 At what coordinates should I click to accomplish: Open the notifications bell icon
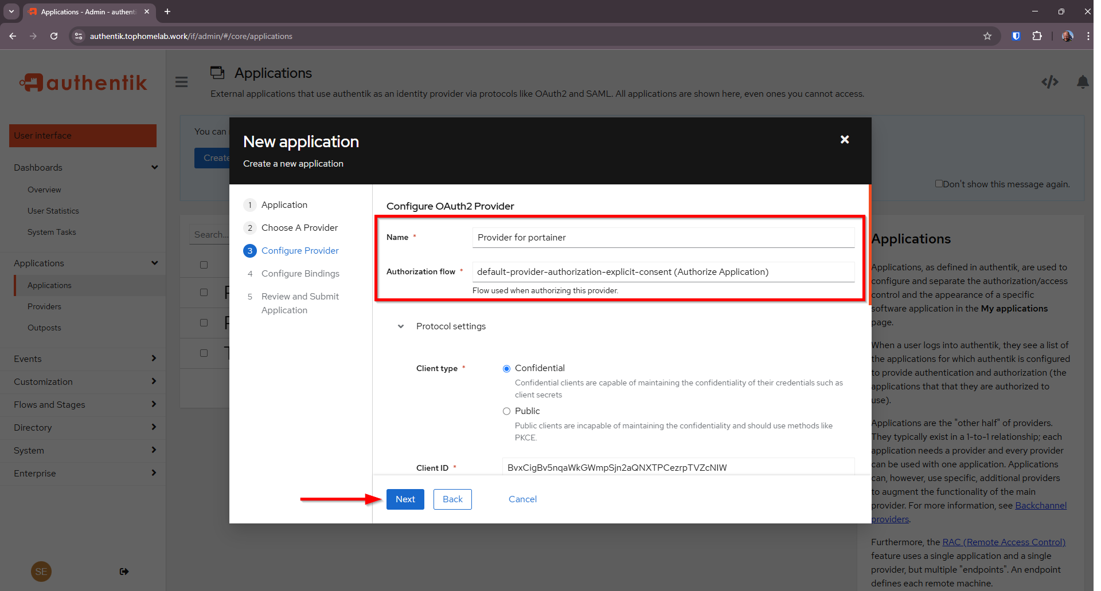[1082, 82]
